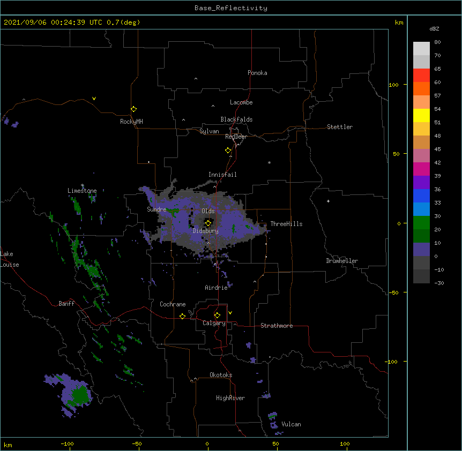Screen dimensions: 462x451
Task: Select the slate purple 10–0 dBZ legend band
Action: 421,250
